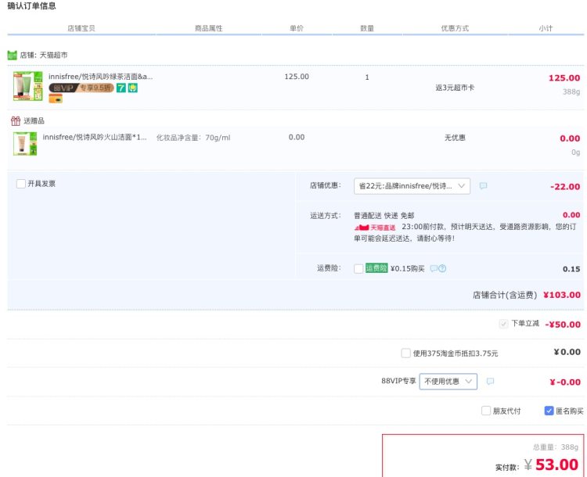587x477 pixels.
Task: Click the green shield guarantee icon
Action: point(133,88)
